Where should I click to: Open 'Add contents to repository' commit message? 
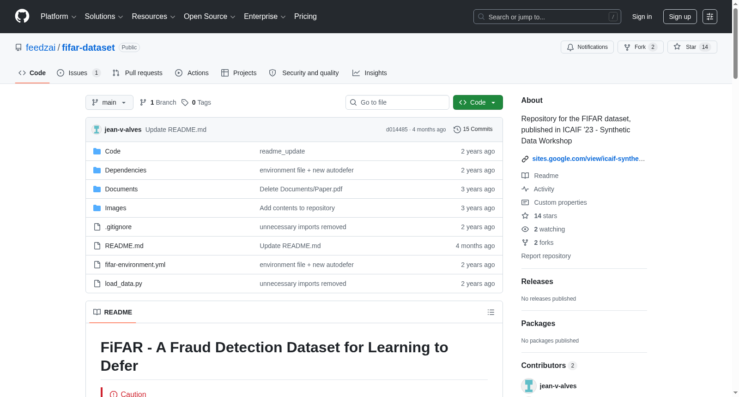click(x=297, y=208)
